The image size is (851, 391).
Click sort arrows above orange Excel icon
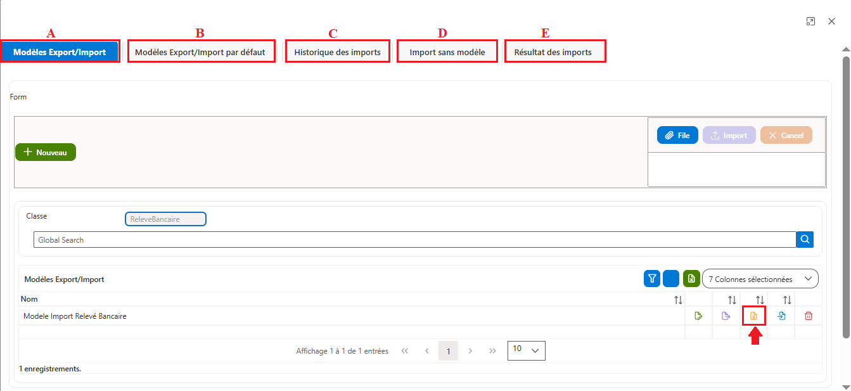coord(760,300)
